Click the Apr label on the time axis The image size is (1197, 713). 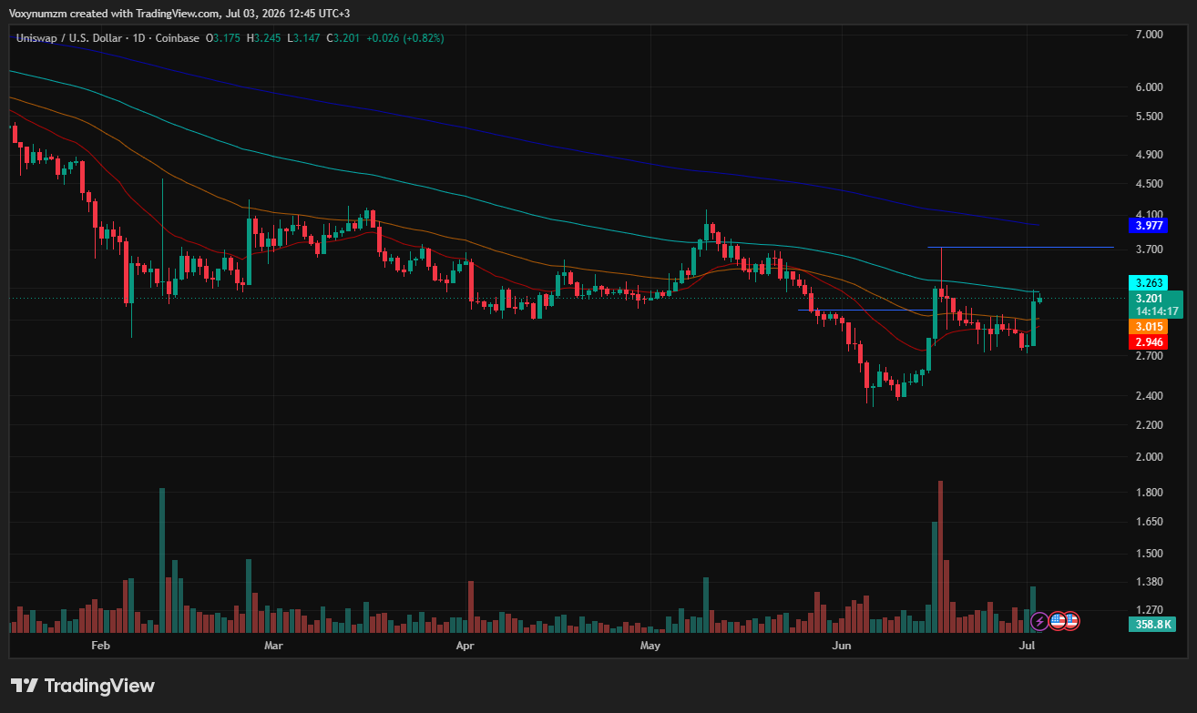pos(465,646)
